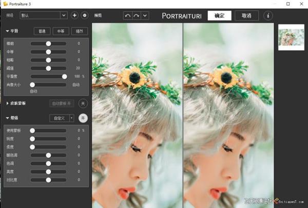308x208 pixels.
Task: Expand the 皮肤蒙板 skin mask section
Action: pos(8,103)
